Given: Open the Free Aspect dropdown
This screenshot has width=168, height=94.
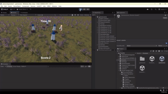Looking at the screenshot, I should click(28, 15).
